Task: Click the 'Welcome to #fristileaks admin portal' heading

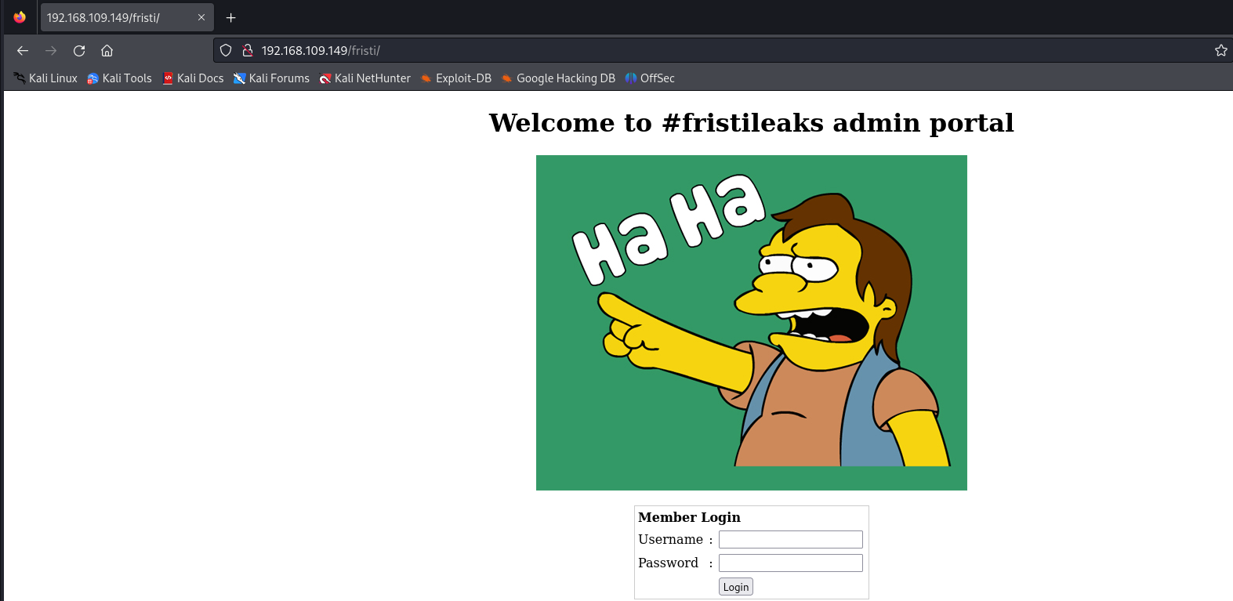Action: click(x=752, y=123)
